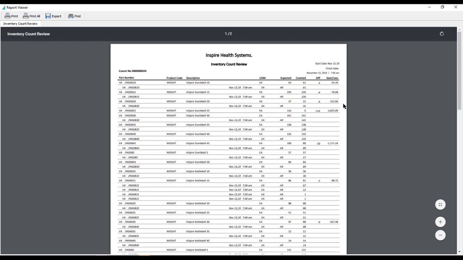Image resolution: width=463 pixels, height=260 pixels.
Task: Rotate the document with the rotate icon
Action: click(x=442, y=34)
